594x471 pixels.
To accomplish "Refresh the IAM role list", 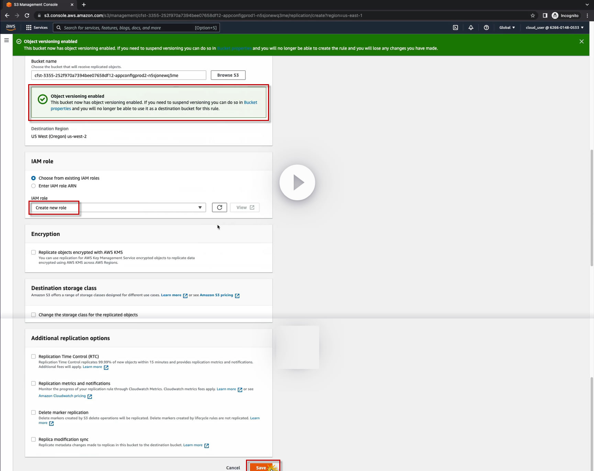I will point(220,208).
